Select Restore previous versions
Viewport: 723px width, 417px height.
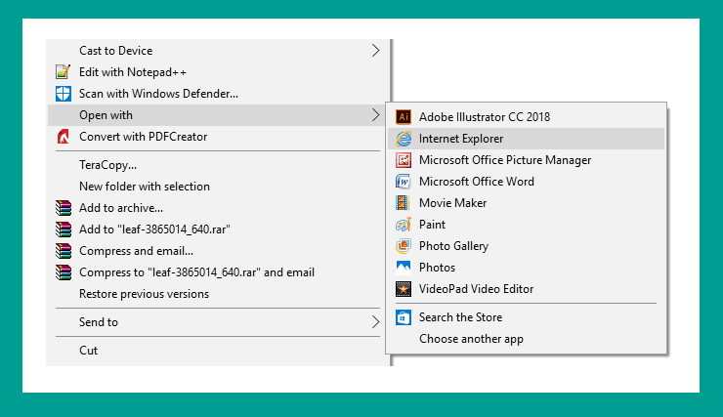[x=219, y=294]
